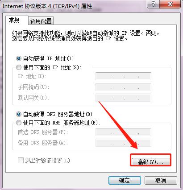Choose 自动获得 DNS 服务器地址 option

[19, 114]
